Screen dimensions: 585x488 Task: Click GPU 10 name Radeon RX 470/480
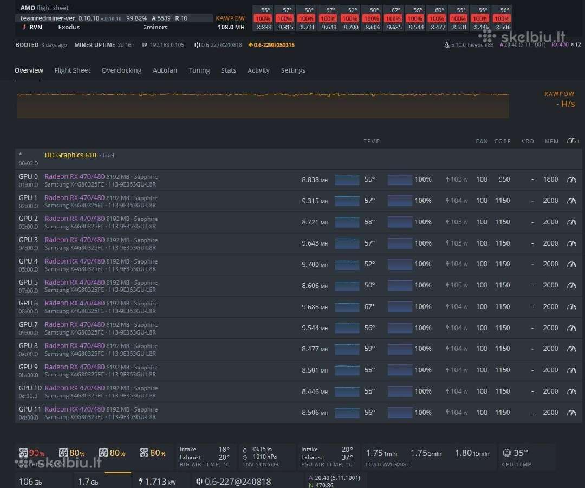coord(75,388)
